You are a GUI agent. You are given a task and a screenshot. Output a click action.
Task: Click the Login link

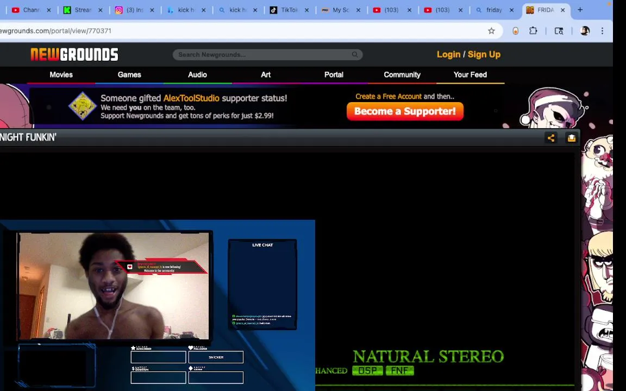[448, 55]
